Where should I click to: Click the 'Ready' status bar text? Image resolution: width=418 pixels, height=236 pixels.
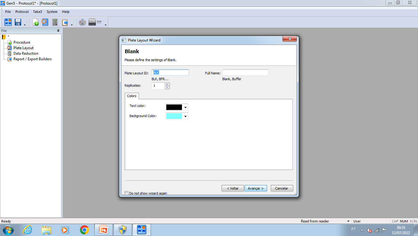coord(6,221)
